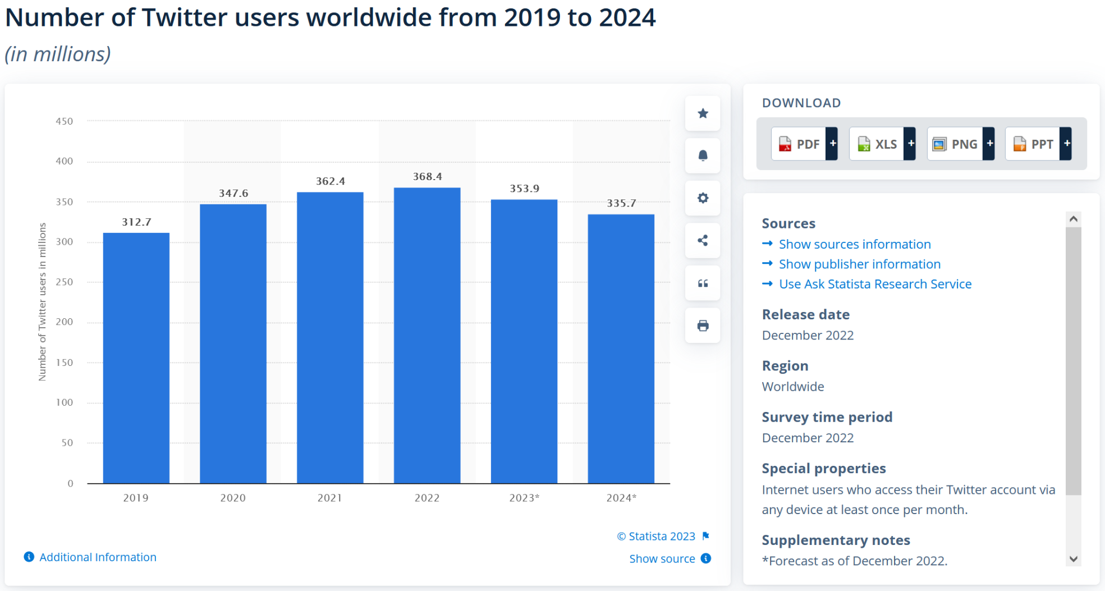Screen dimensions: 1105x591
Task: Download the chart as PDF
Action: (x=798, y=144)
